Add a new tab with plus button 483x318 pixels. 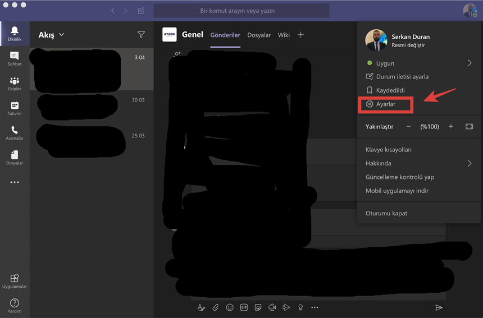pos(300,35)
